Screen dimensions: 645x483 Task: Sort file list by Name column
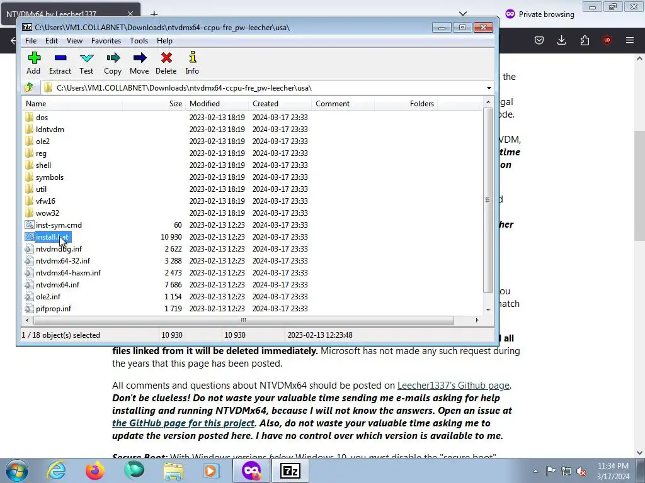coord(72,104)
